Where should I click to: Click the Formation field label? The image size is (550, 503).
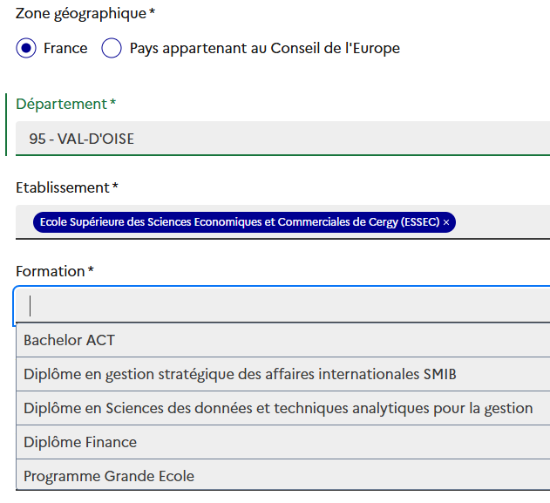coord(51,271)
